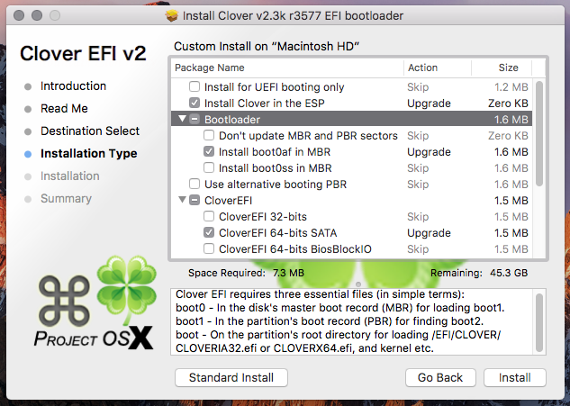Enable Use alternative booting PBR
This screenshot has width=570, height=406.
pos(195,184)
